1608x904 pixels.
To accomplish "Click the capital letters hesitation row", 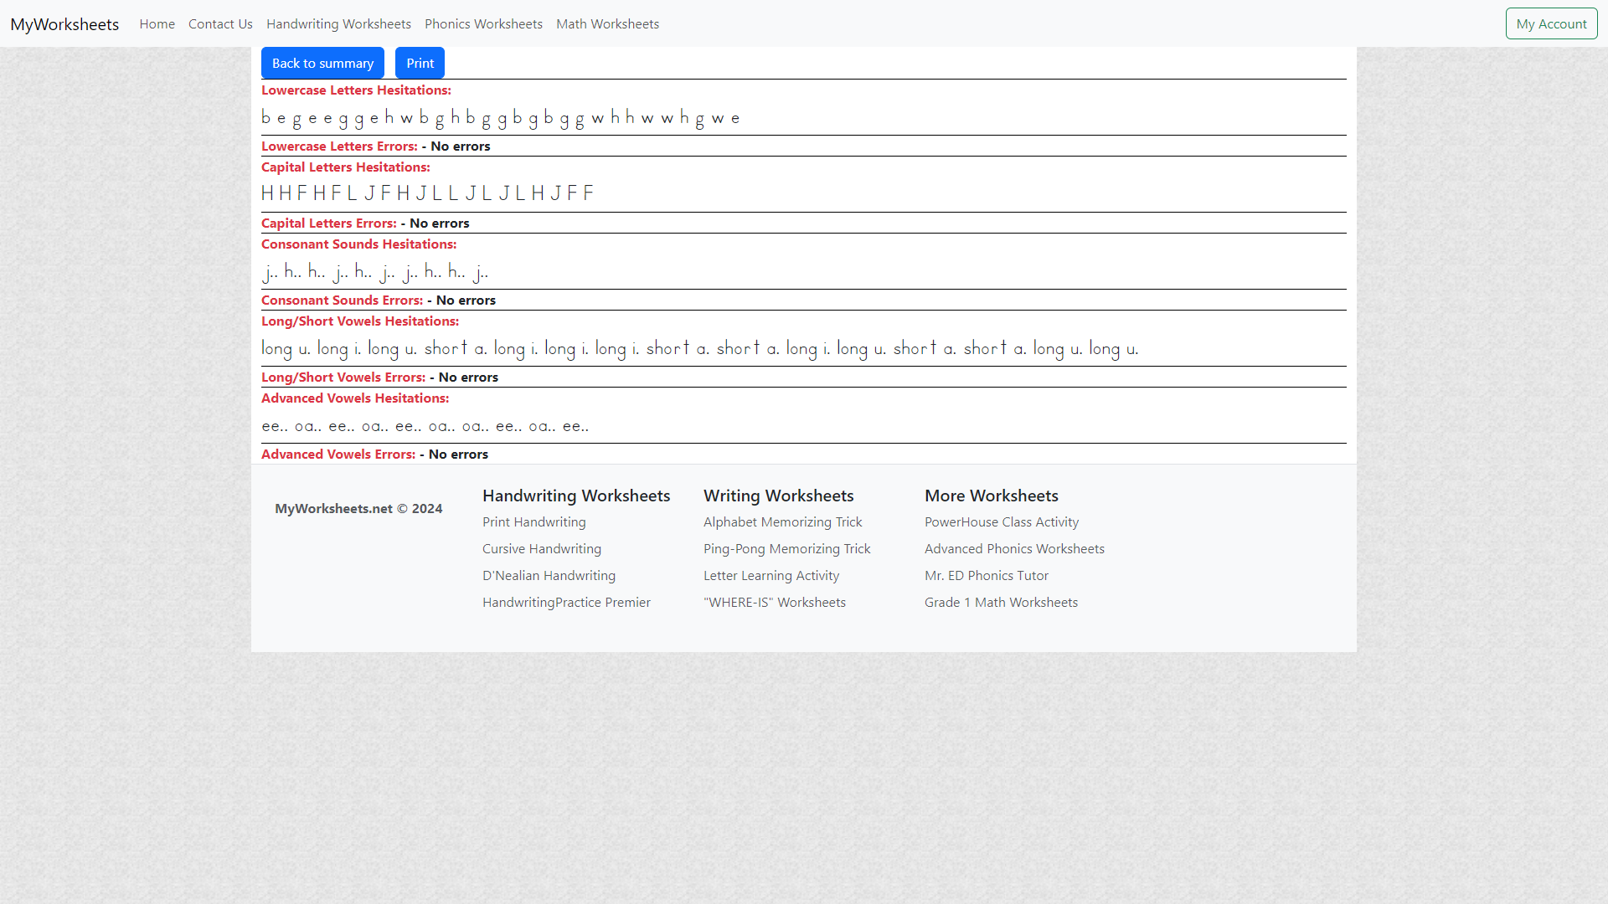I will point(428,194).
